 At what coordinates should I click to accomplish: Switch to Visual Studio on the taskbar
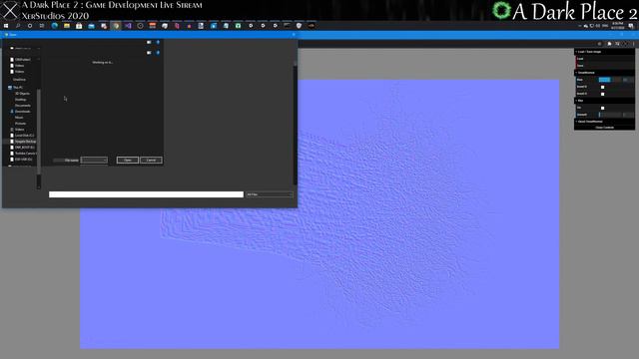128,26
